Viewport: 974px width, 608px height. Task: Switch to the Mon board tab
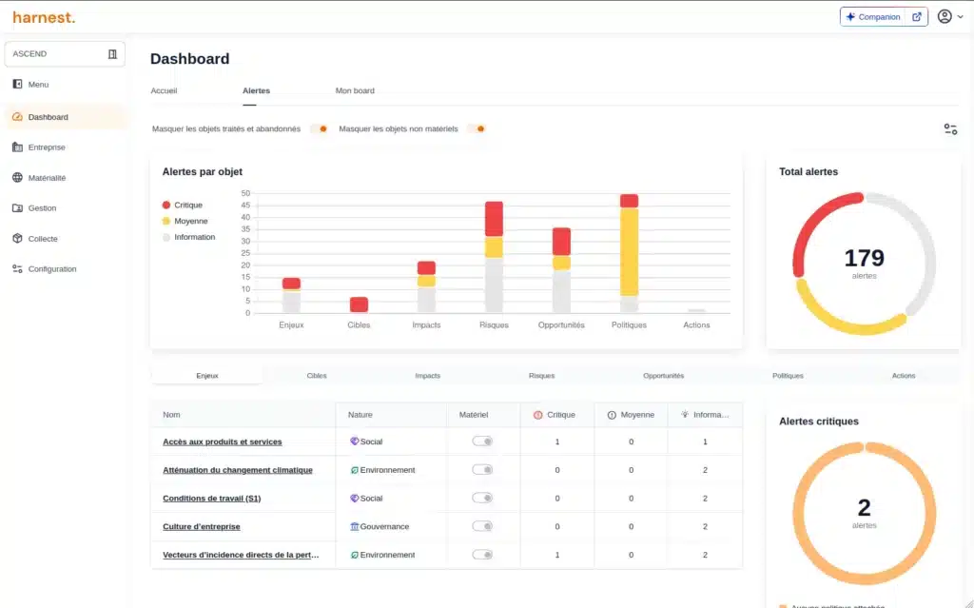355,90
